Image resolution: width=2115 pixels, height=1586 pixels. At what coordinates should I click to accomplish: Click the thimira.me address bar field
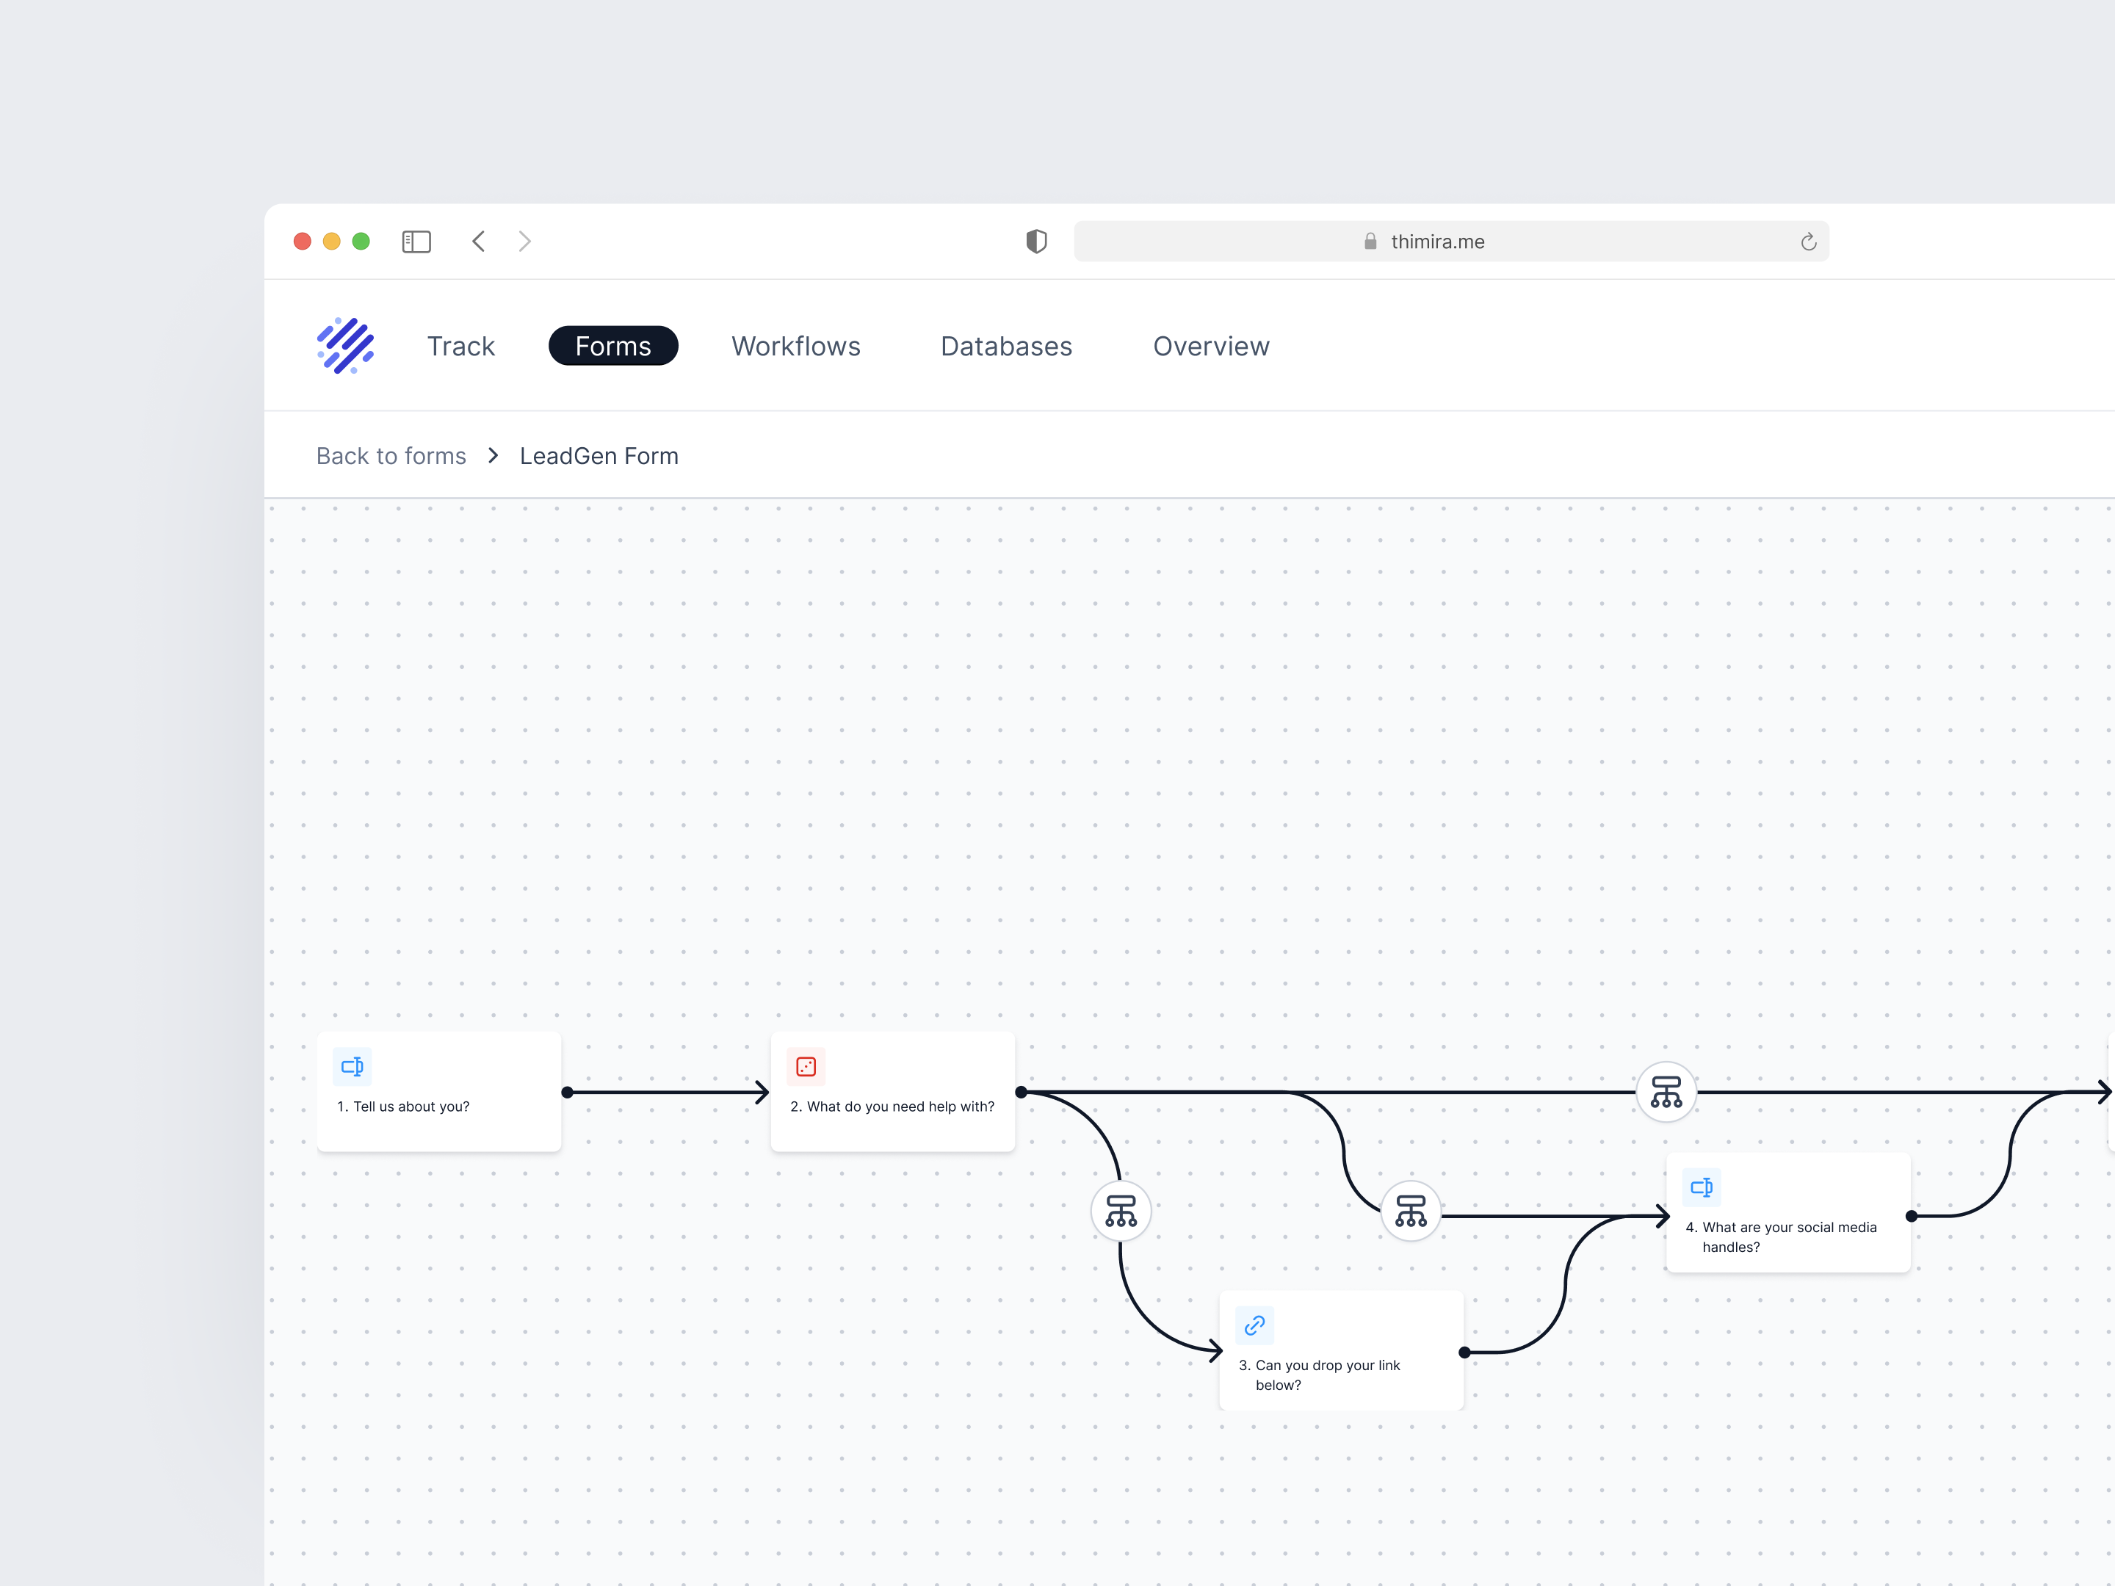click(1434, 241)
